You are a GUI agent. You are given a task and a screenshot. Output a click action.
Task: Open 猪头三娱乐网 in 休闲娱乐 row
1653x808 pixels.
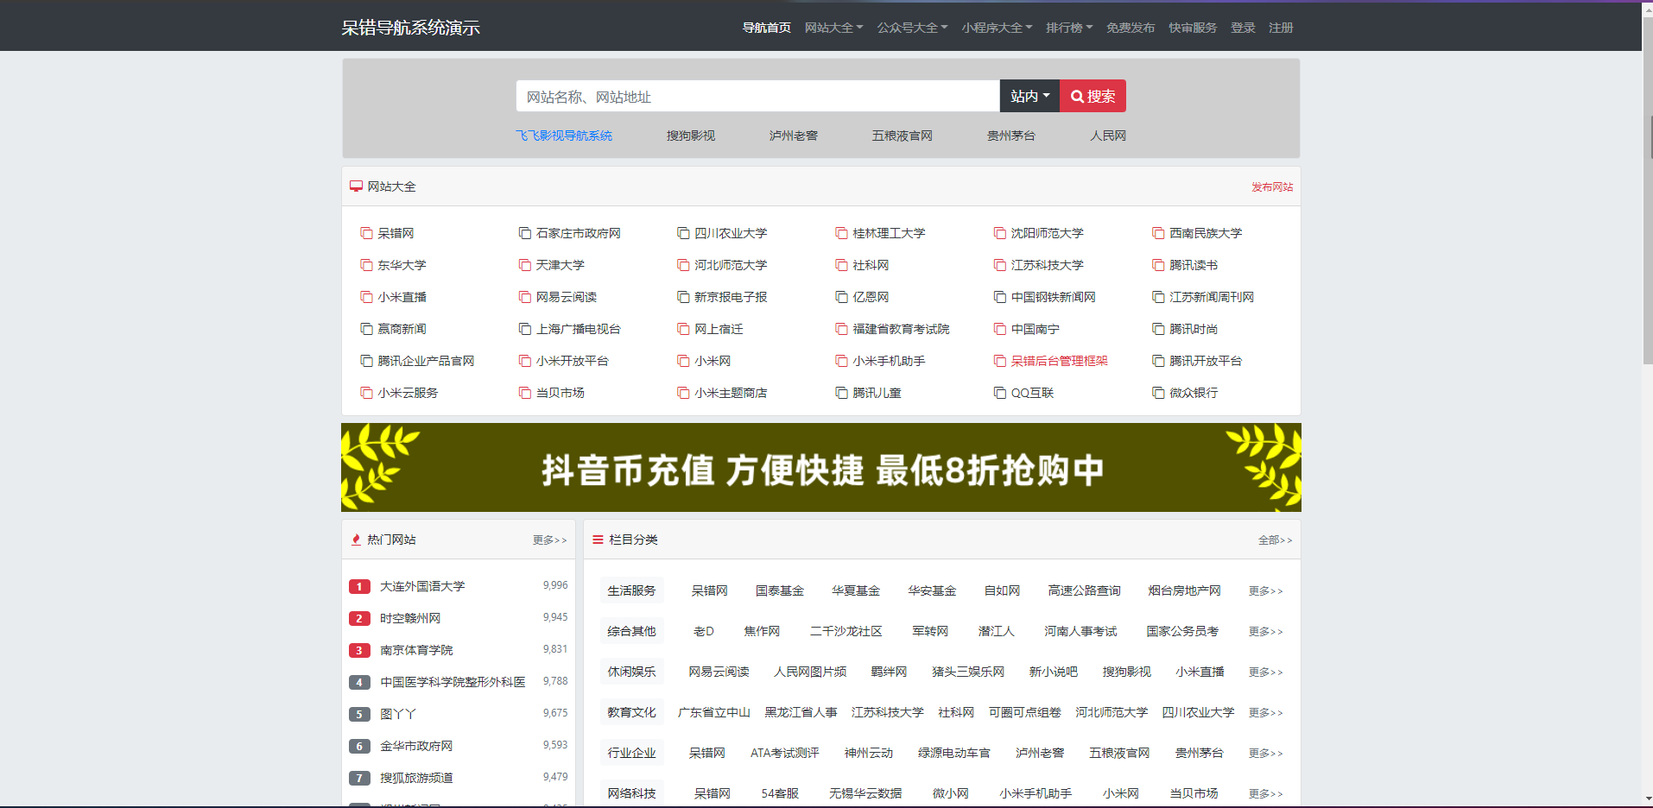(x=968, y=672)
